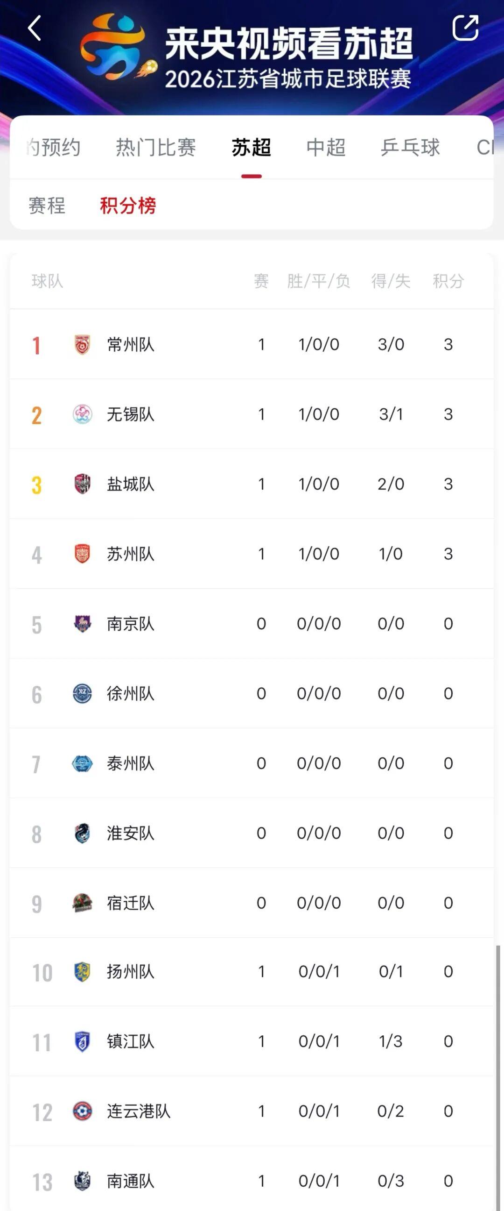Screen dimensions: 504x1211
Task: Tap the Changzhou team (常州队) logo
Action: coord(82,344)
